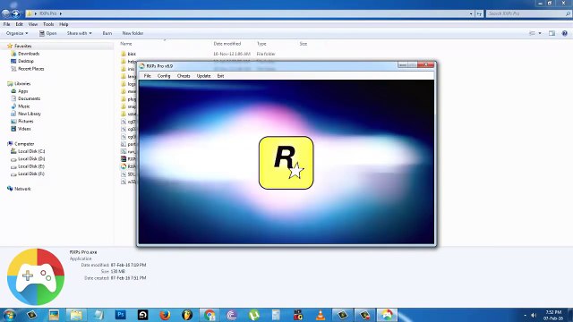Screen dimensions: 573x322
Task: Click New folder in Explorer toolbar
Action: [133, 33]
